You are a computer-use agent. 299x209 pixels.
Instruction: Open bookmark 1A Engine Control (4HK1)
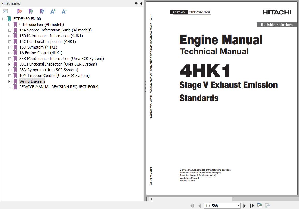coord(41,53)
